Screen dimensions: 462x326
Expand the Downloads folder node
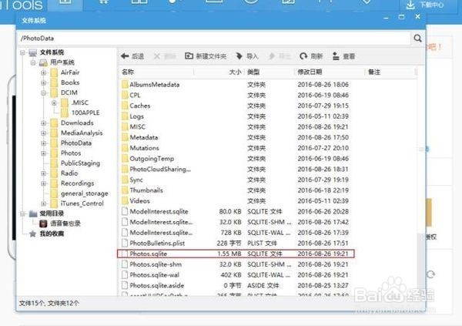point(44,123)
